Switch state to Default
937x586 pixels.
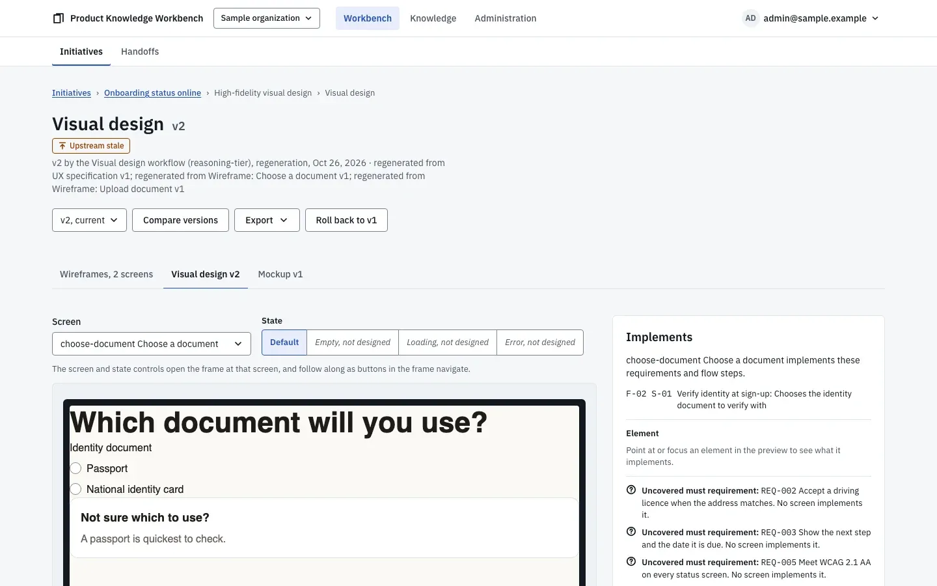pyautogui.click(x=284, y=342)
